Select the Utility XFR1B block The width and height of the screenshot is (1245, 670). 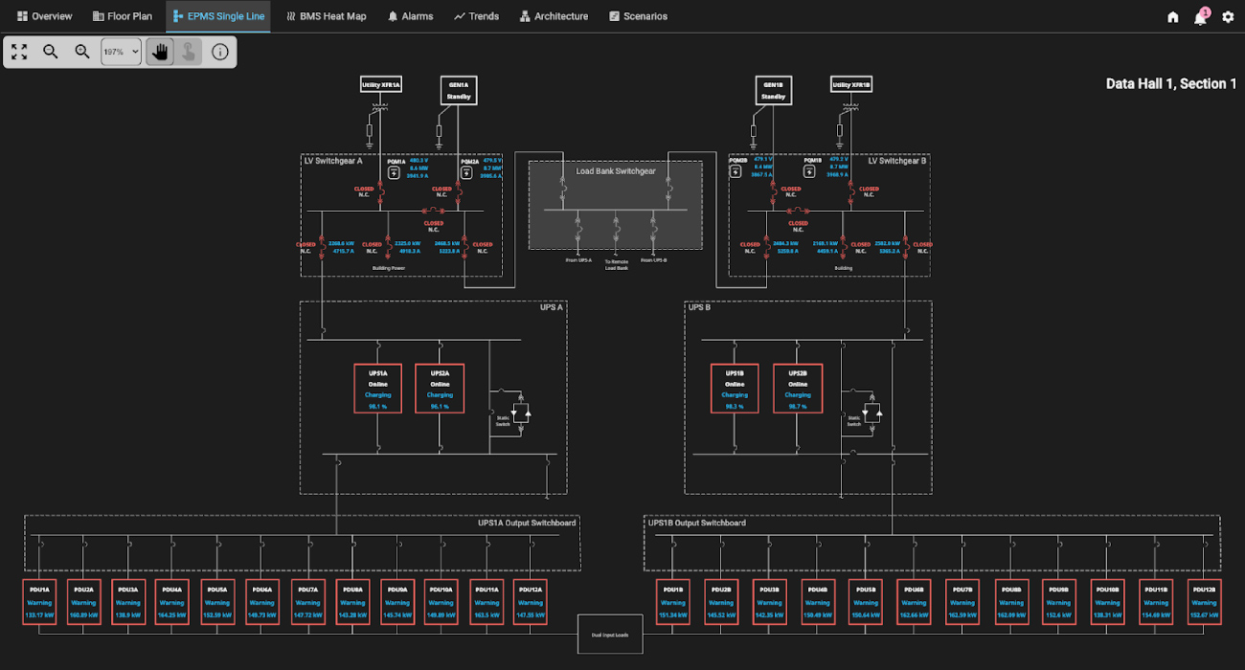[x=851, y=85]
